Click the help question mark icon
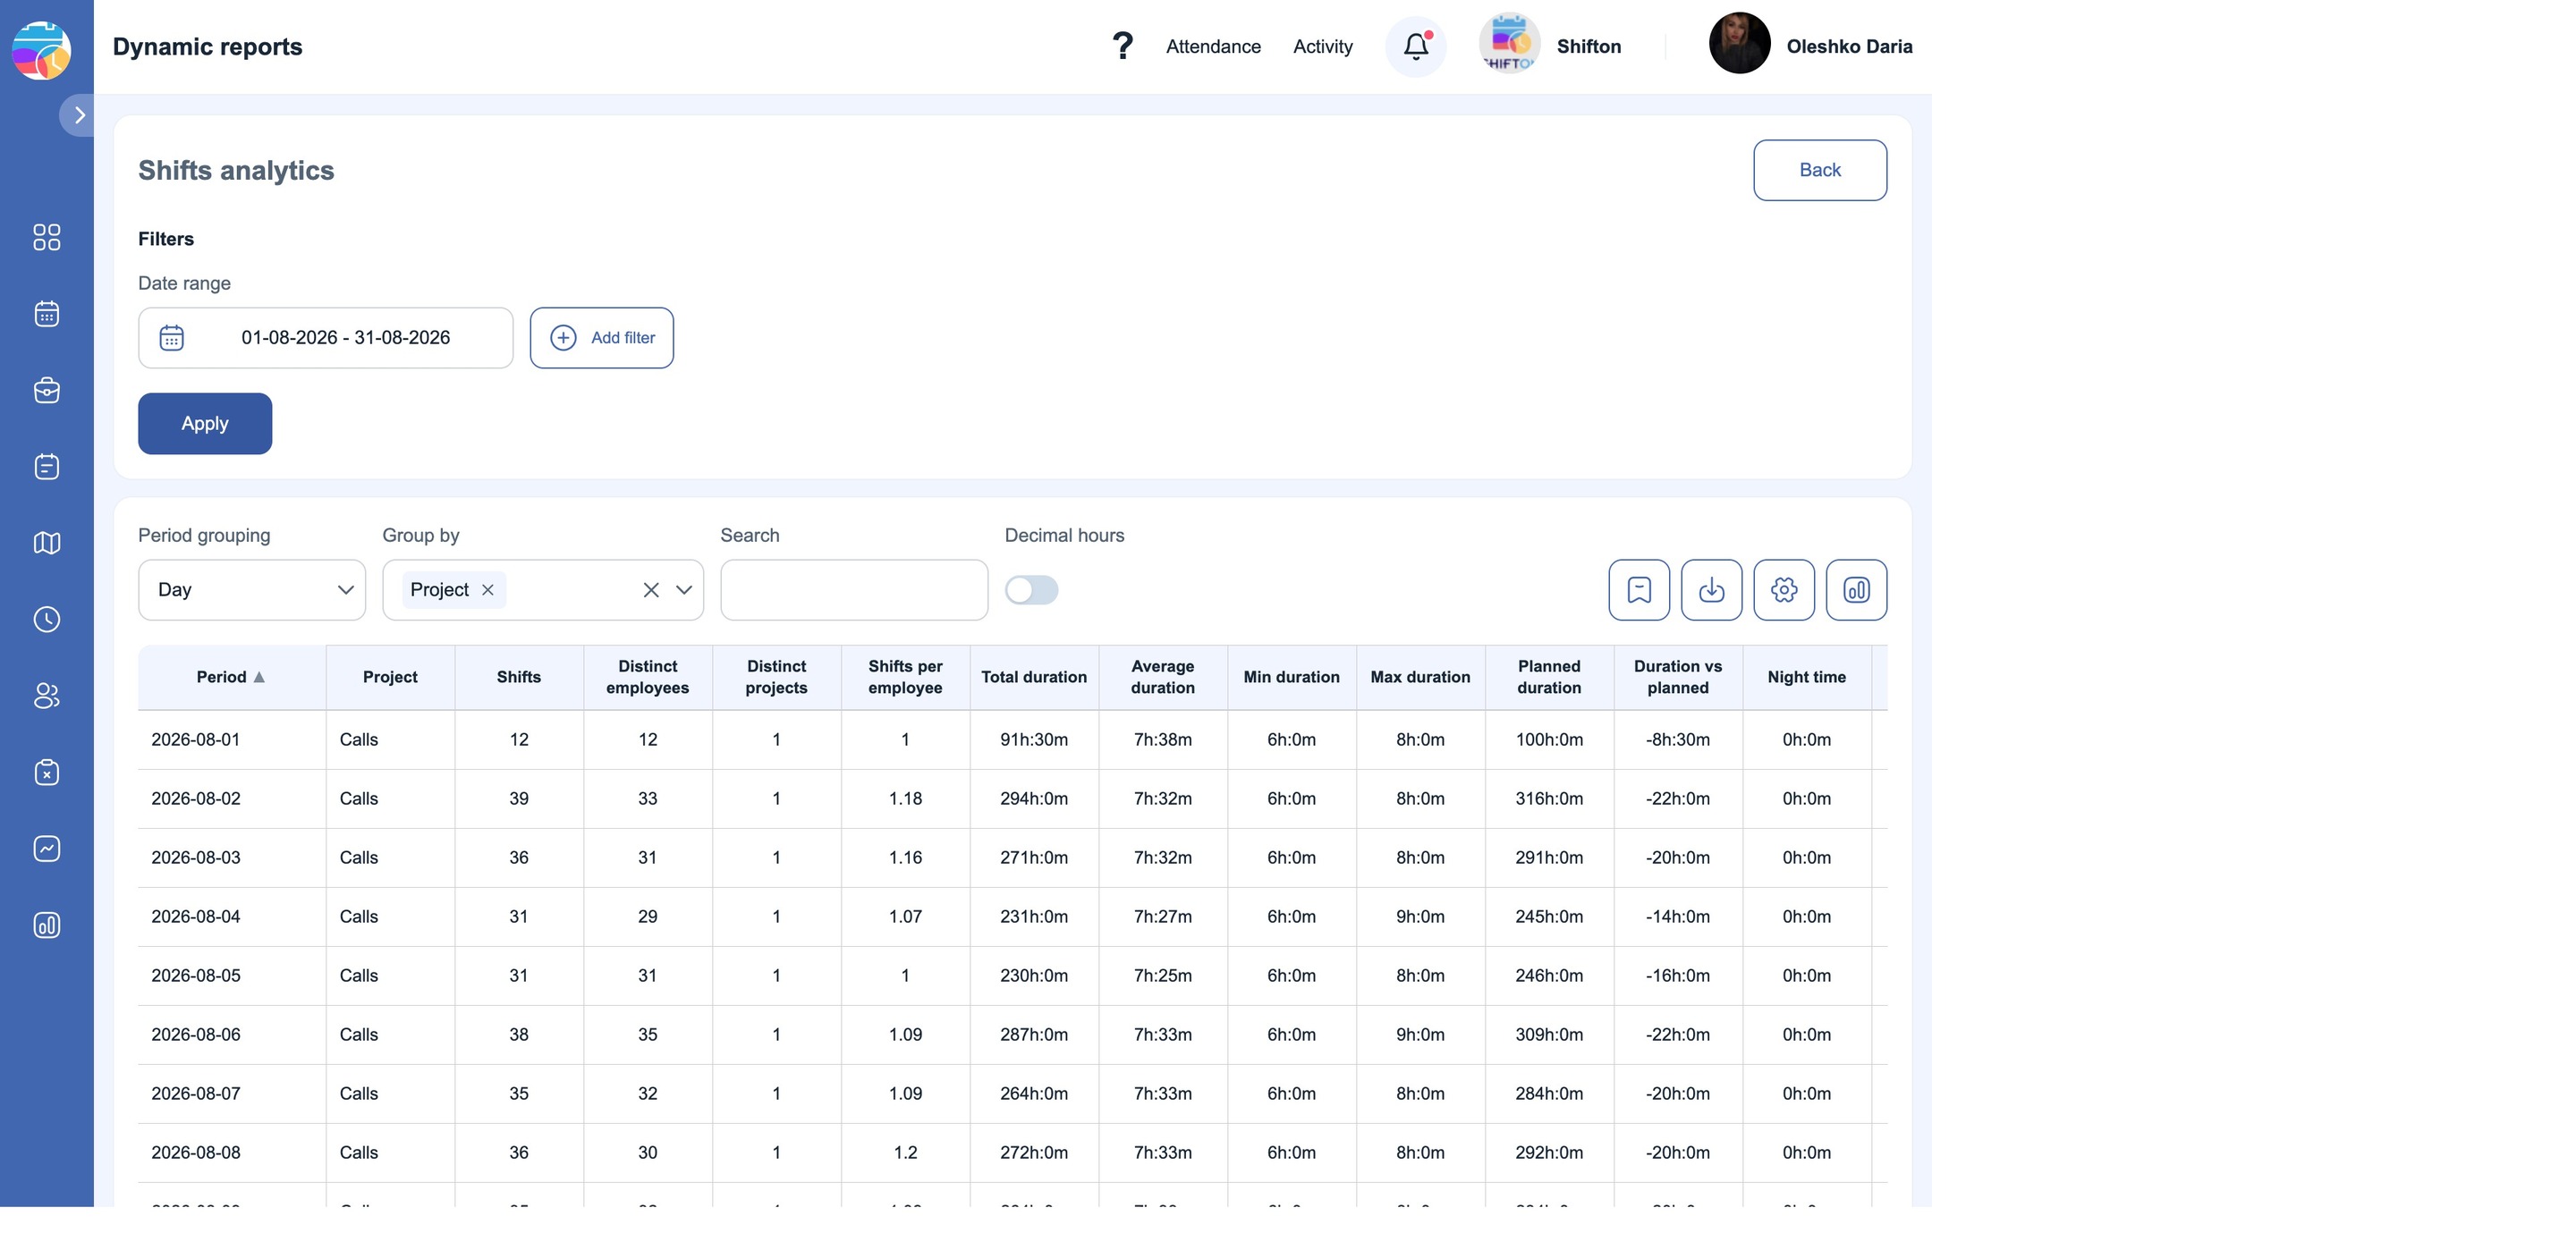The image size is (2576, 1233). pyautogui.click(x=1122, y=46)
